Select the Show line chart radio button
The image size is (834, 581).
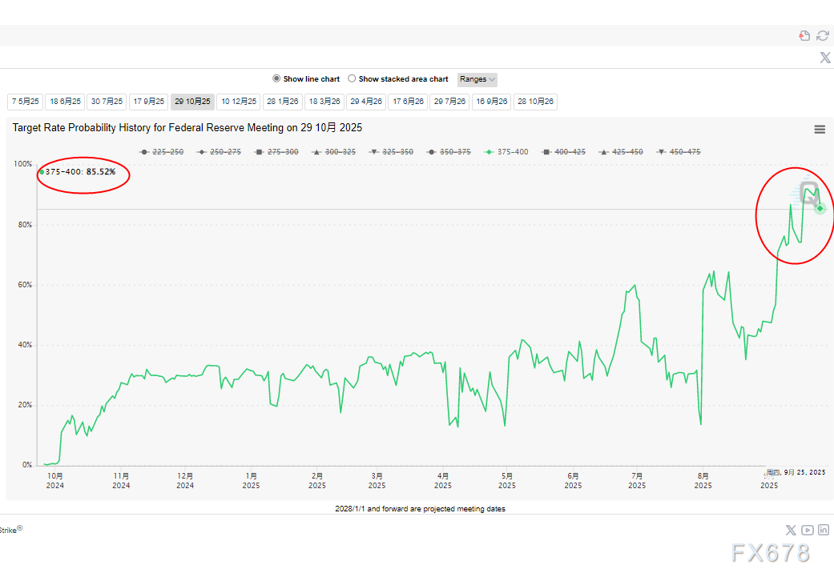click(276, 79)
